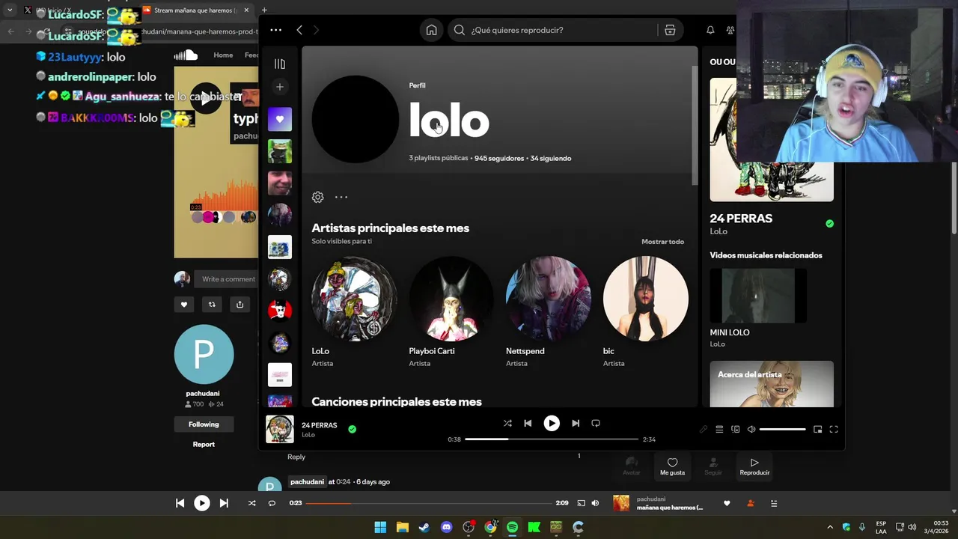Open the Spotify Browse icon in search bar
Screen dimensions: 958x539
670,30
